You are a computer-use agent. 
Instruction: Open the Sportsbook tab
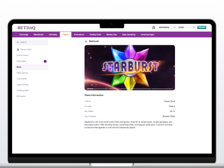(x=39, y=35)
